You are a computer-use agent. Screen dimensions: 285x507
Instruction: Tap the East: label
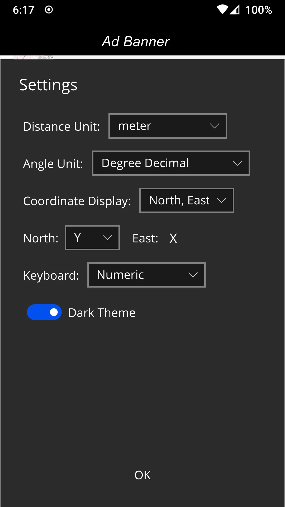(145, 238)
